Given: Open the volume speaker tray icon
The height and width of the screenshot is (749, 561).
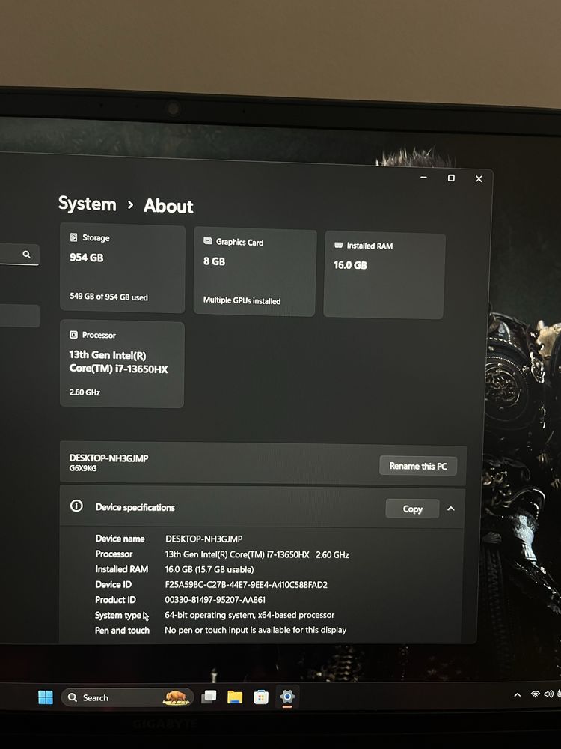Looking at the screenshot, I should point(548,694).
